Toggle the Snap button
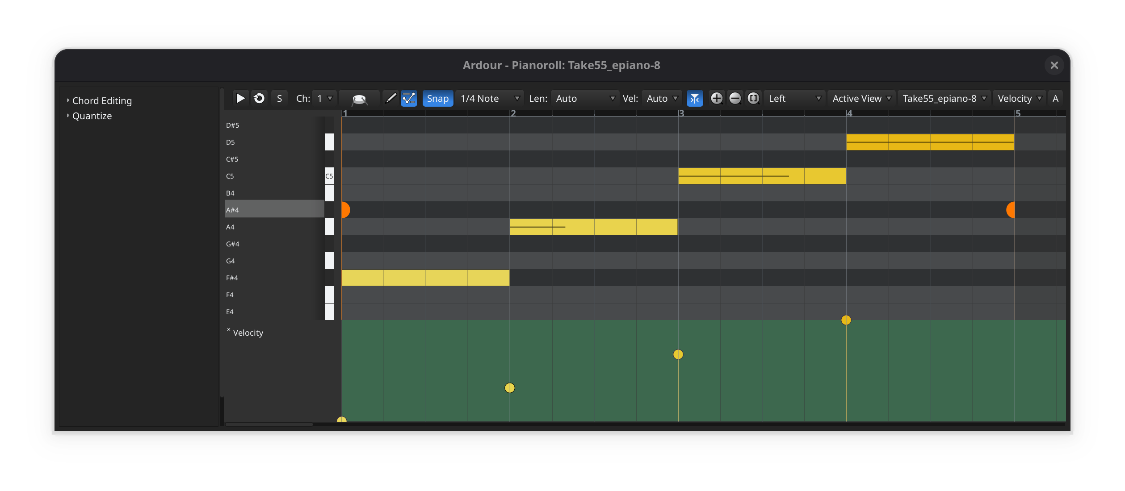Viewport: 1125px width, 491px height. point(437,99)
